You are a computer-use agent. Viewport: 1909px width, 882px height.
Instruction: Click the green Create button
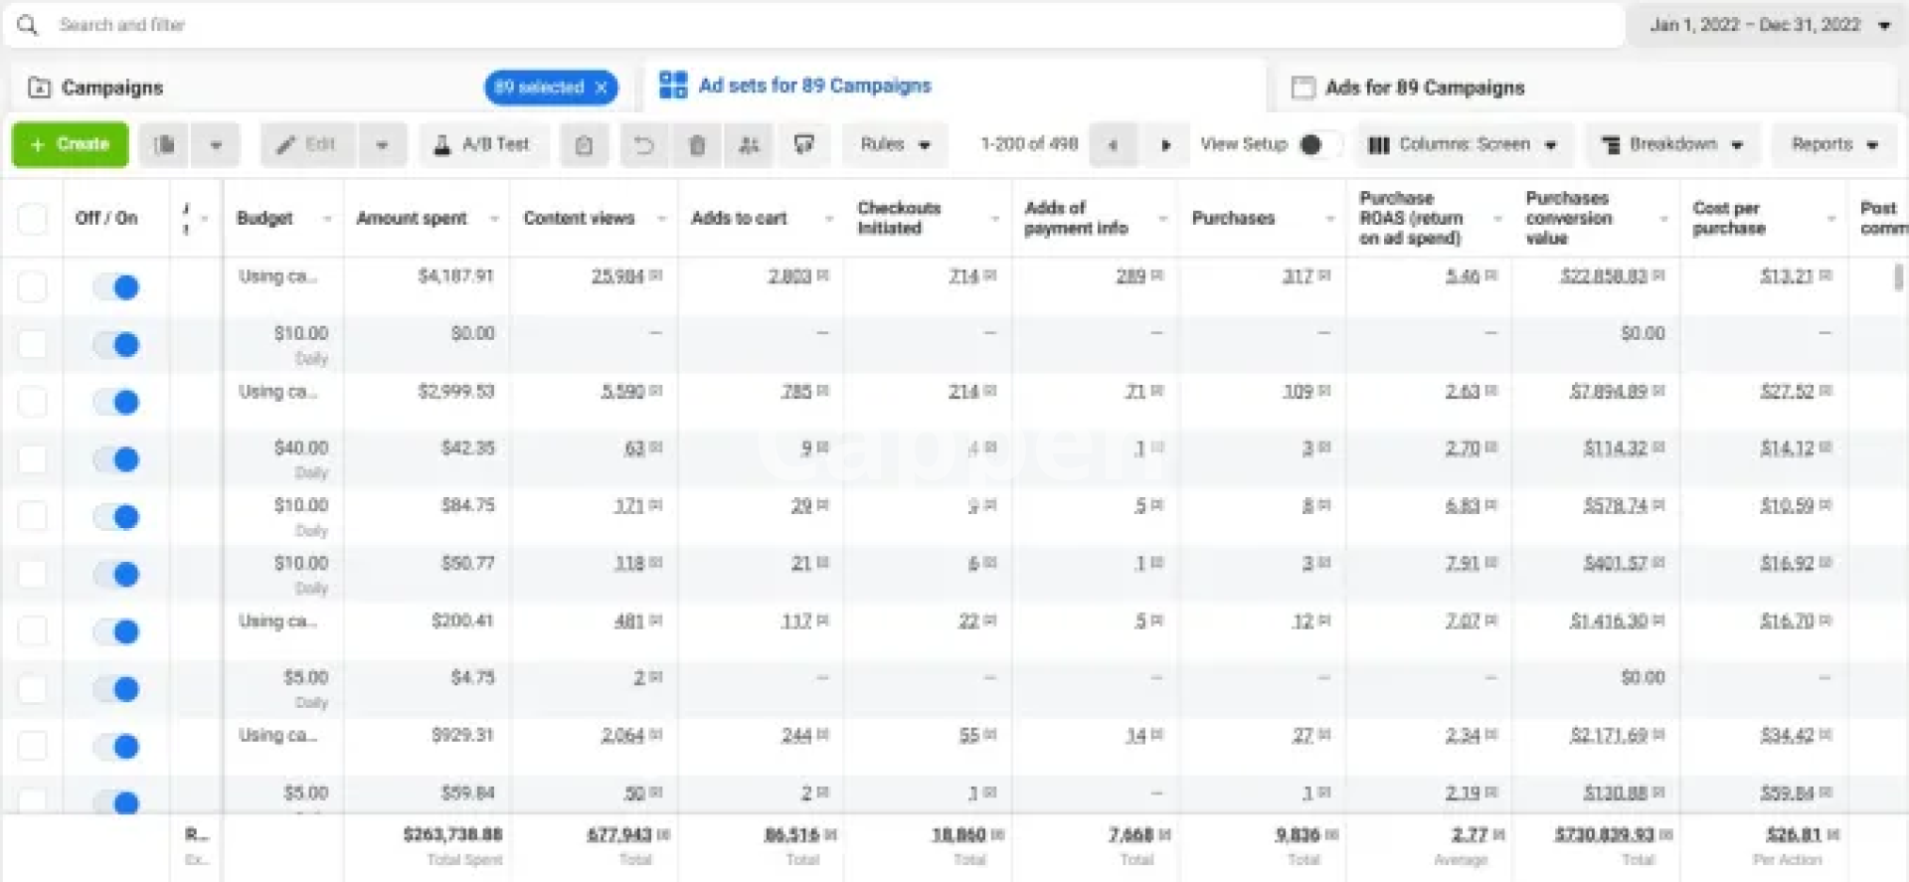pyautogui.click(x=70, y=145)
